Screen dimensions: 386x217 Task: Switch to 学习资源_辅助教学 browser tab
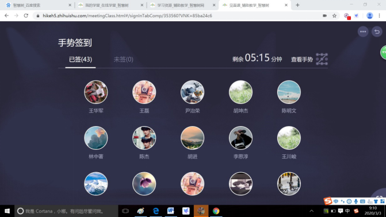click(183, 5)
